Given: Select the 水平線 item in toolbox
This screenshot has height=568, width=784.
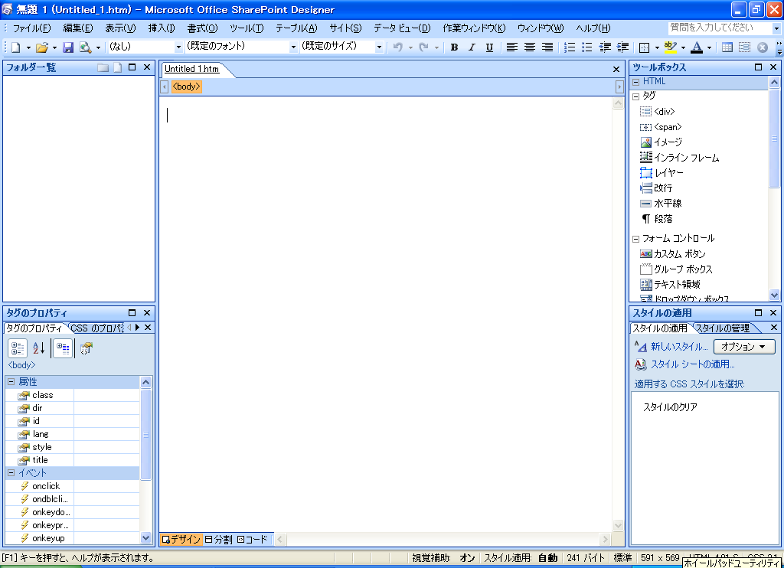Looking at the screenshot, I should pos(661,204).
